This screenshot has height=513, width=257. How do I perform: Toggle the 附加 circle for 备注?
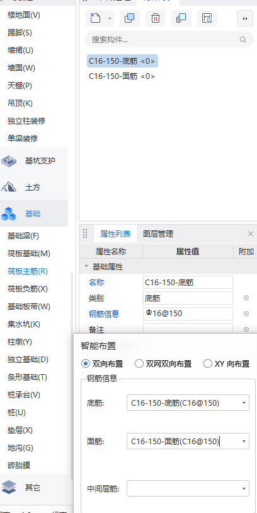tap(246, 329)
